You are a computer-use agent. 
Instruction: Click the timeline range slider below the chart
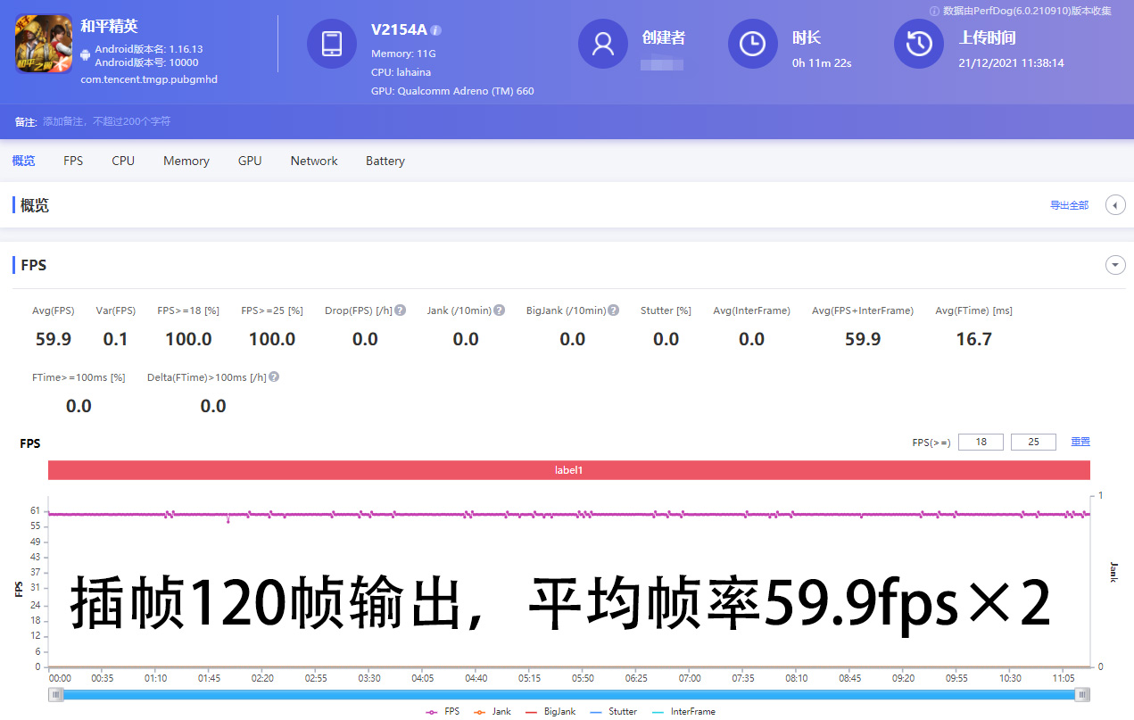[568, 694]
